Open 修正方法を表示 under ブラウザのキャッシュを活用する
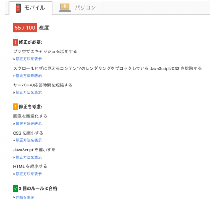210x201 pixels. click(29, 59)
